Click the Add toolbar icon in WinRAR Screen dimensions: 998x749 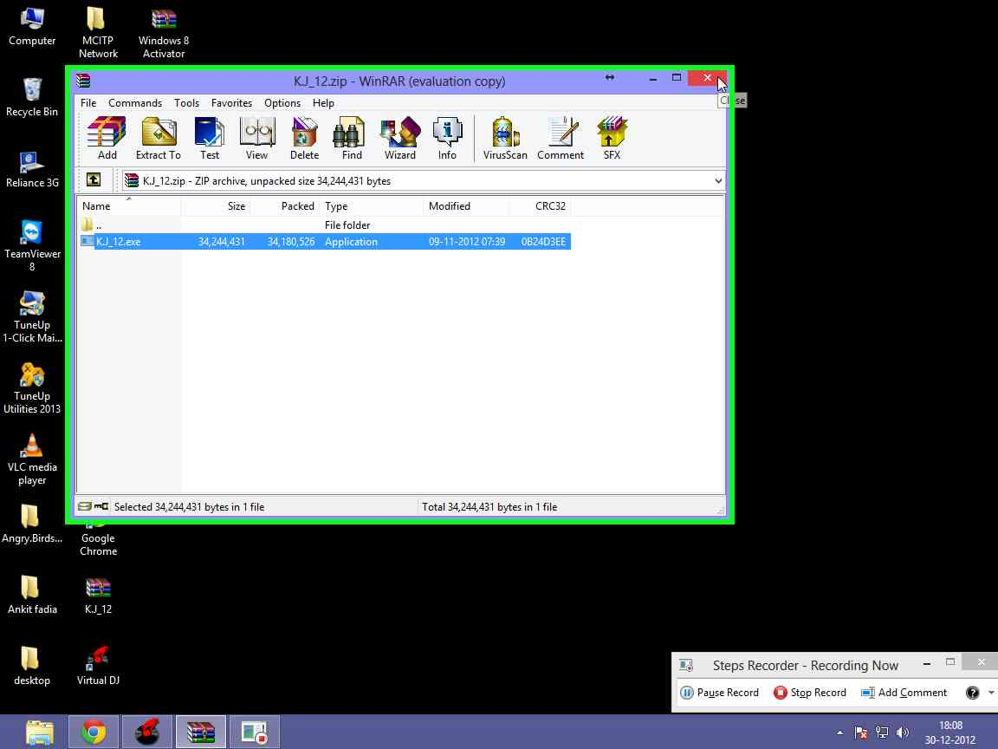(107, 138)
